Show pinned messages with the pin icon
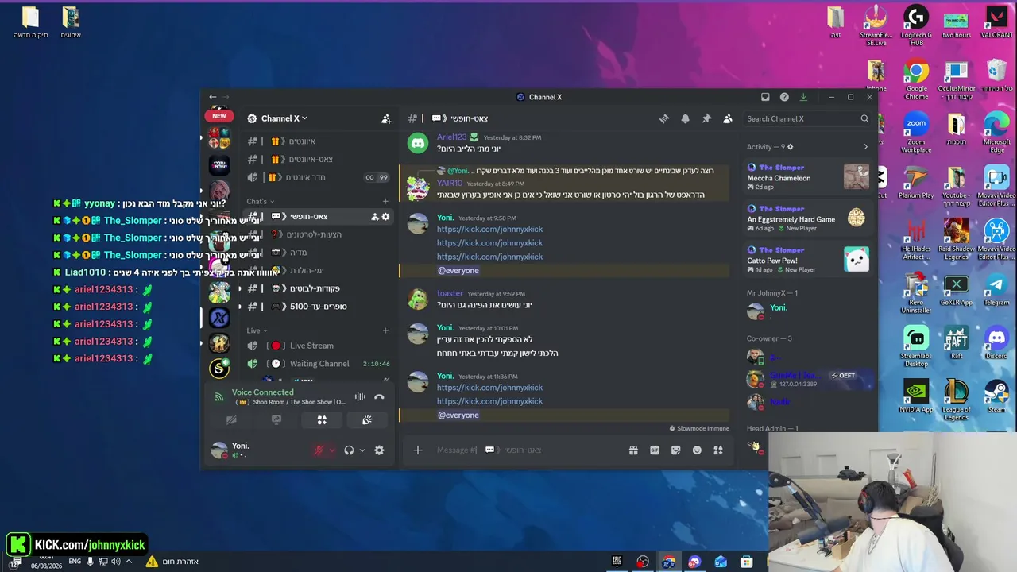The width and height of the screenshot is (1017, 572). 706,118
